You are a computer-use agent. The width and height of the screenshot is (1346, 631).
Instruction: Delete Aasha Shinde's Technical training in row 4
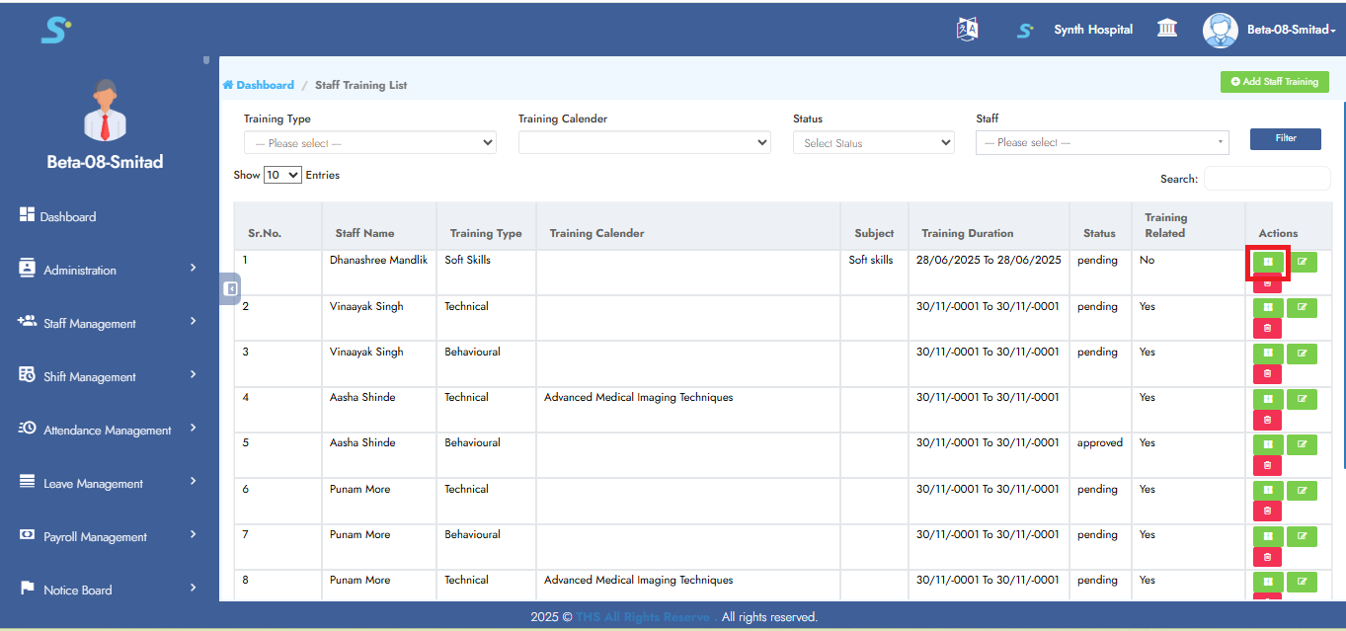[x=1268, y=420]
